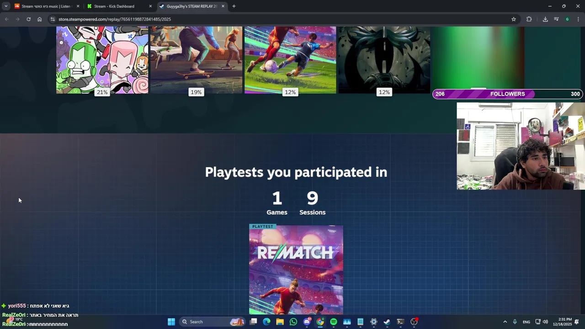Switch to the SoundCloud music tab

coord(46,6)
